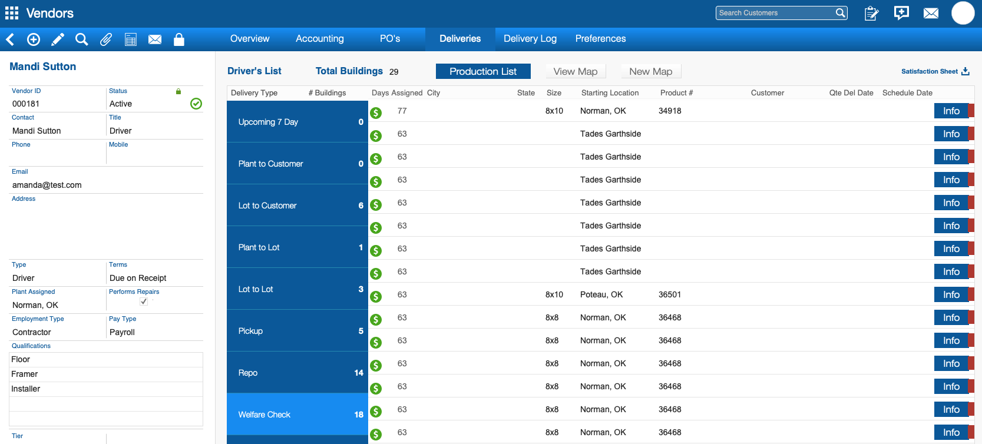Screen dimensions: 982x444
Task: Click the search customers magnifier
Action: click(841, 13)
